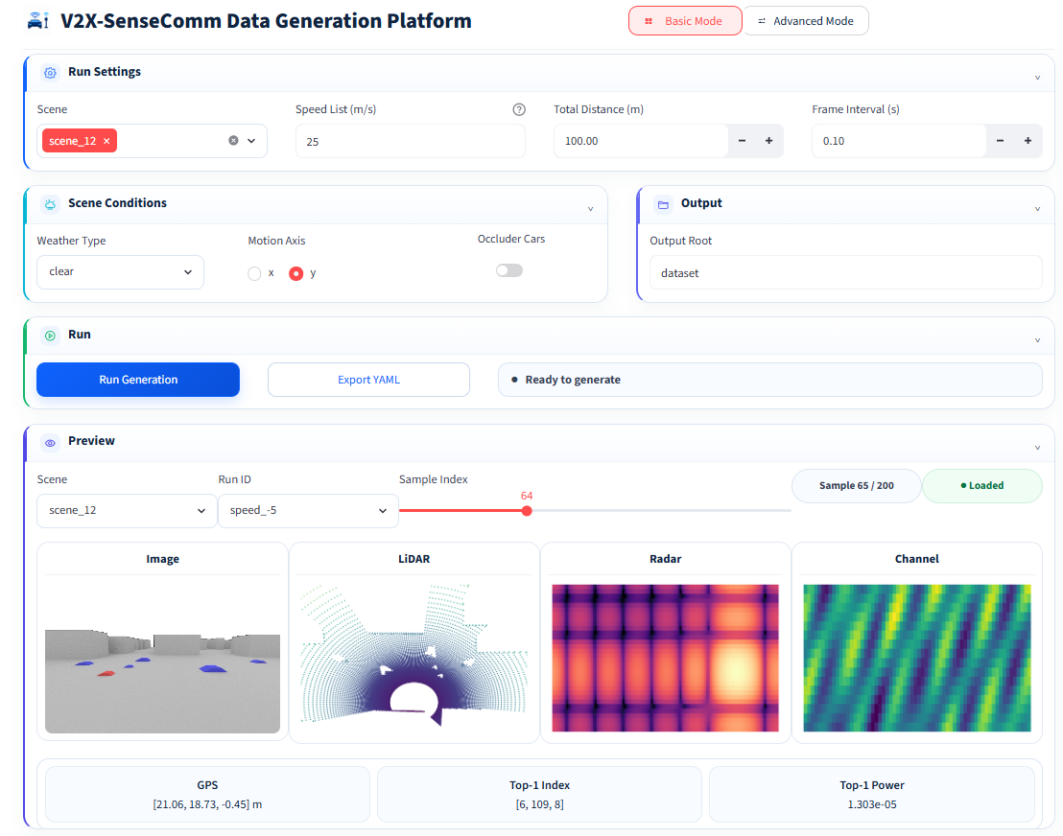The image size is (1063, 836).
Task: Click the Channel heatmap preview
Action: (916, 658)
